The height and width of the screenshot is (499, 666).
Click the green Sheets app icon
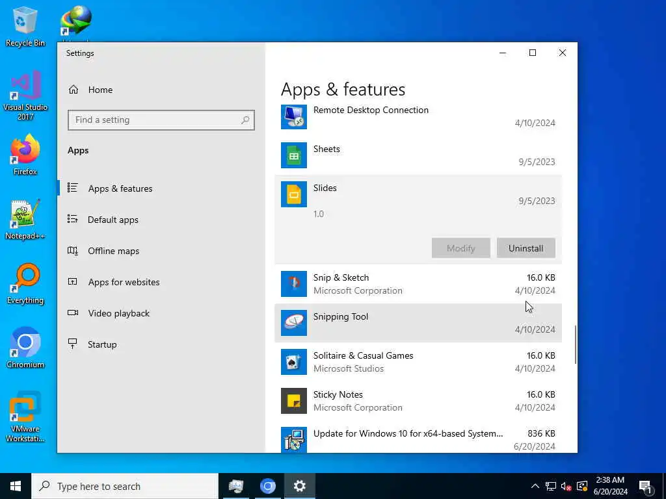point(293,155)
